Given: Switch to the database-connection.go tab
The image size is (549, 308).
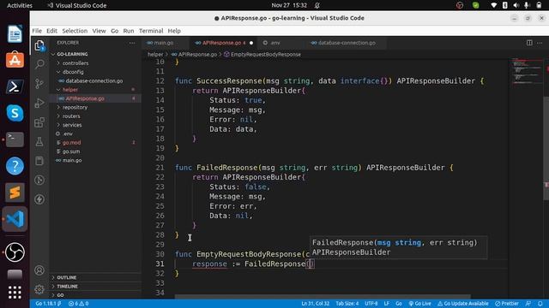Looking at the screenshot, I should (347, 43).
